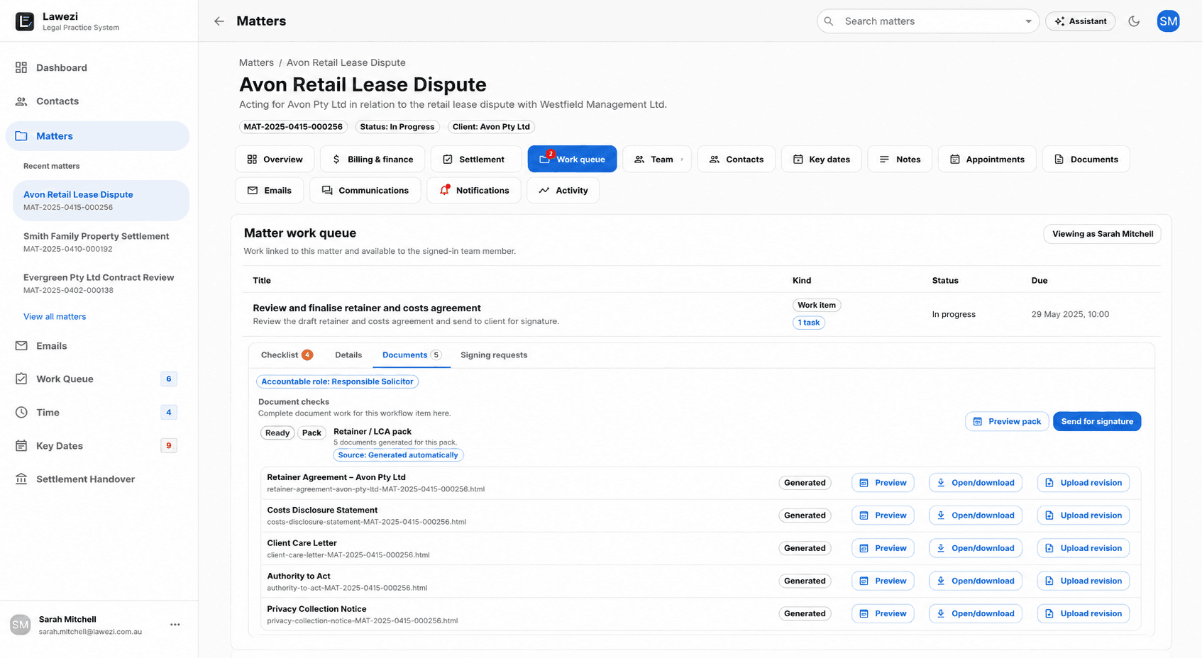Open the Key Dates calendar icon in sidebar
The image size is (1202, 658).
(x=21, y=445)
